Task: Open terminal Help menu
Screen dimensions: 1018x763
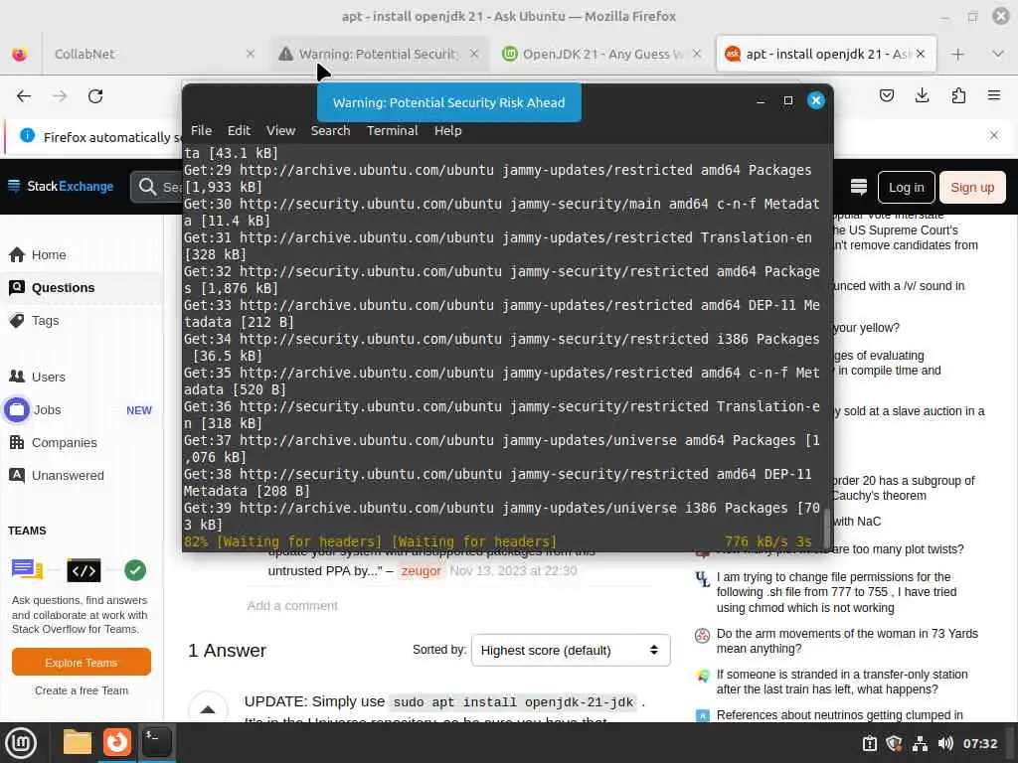Action: point(448,130)
